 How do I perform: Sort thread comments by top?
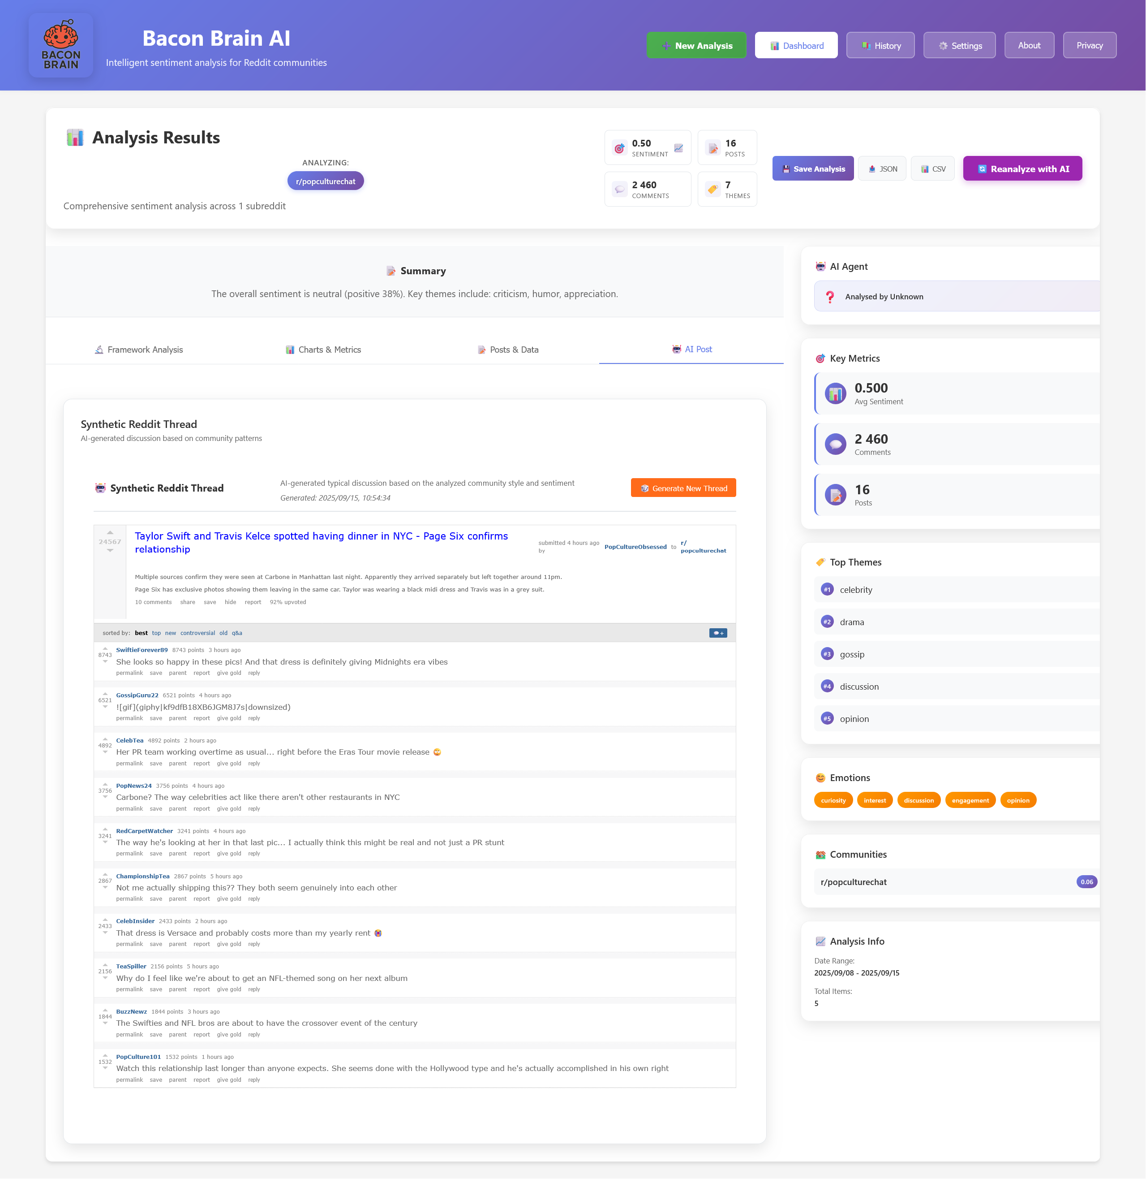(x=156, y=633)
